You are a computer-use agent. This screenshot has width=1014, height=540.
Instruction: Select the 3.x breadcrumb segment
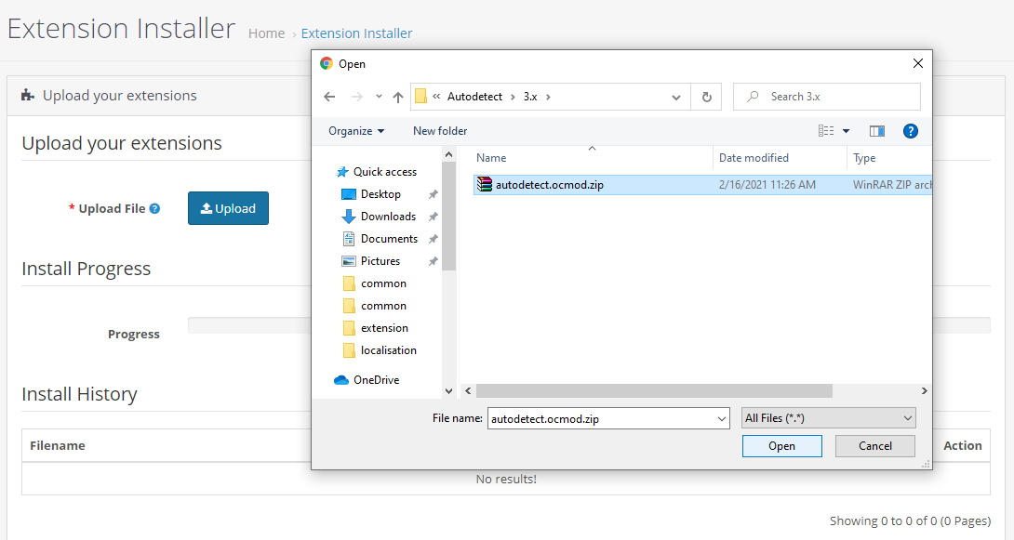(530, 97)
